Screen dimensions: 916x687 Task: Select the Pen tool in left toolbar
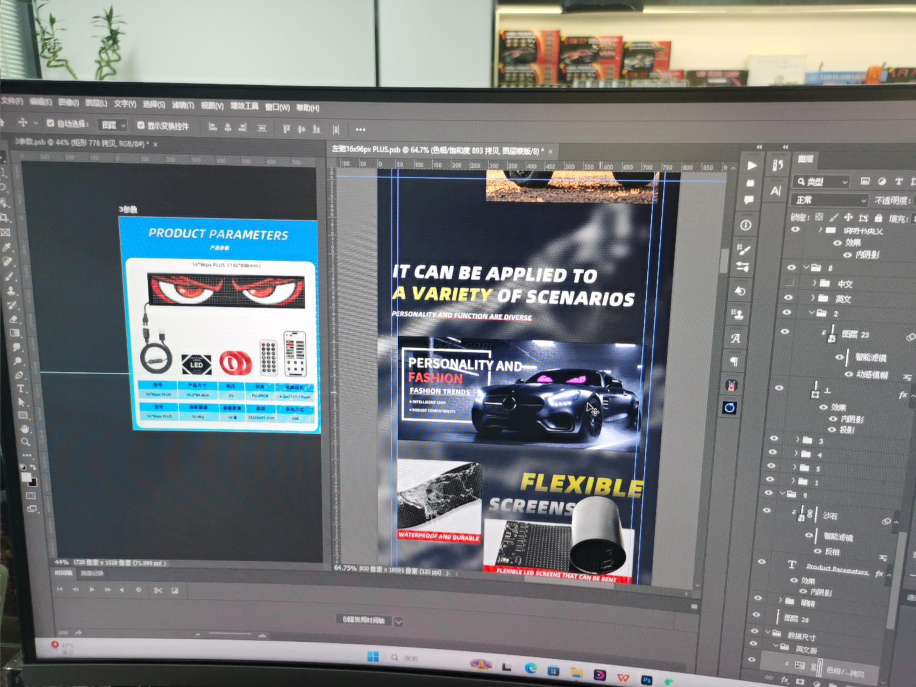19,375
